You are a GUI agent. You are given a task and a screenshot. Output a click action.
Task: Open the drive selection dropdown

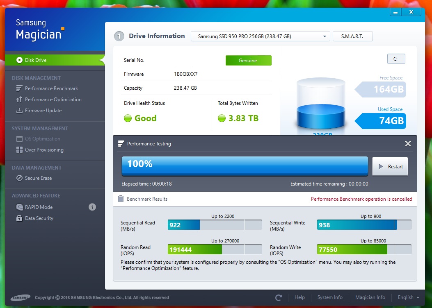[261, 36]
